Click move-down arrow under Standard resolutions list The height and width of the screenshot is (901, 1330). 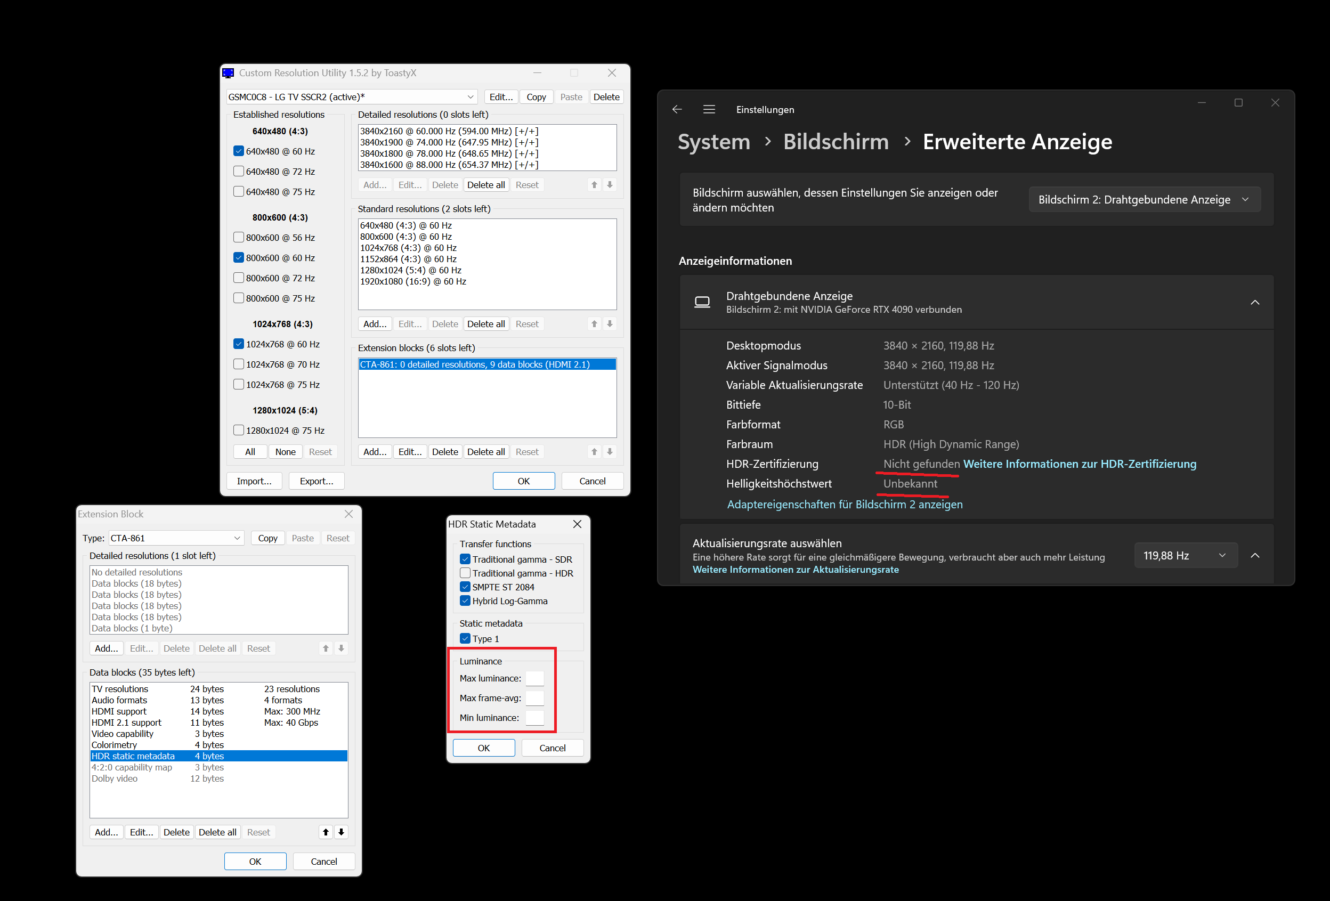click(610, 324)
